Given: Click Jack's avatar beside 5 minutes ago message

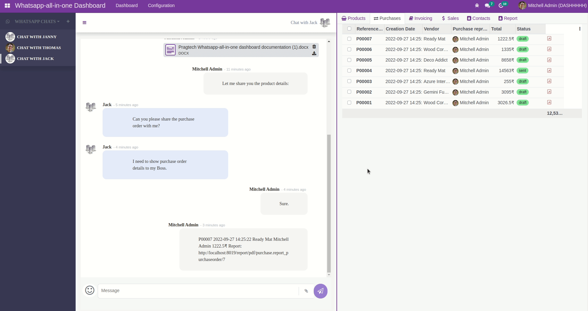Looking at the screenshot, I should click(91, 107).
